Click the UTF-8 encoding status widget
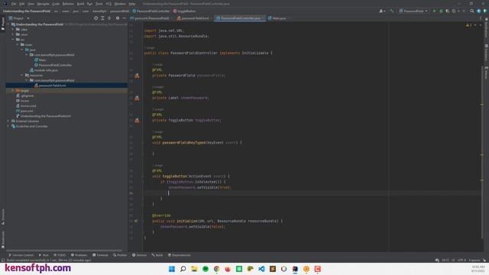This screenshot has width=489, height=275. pos(461,260)
